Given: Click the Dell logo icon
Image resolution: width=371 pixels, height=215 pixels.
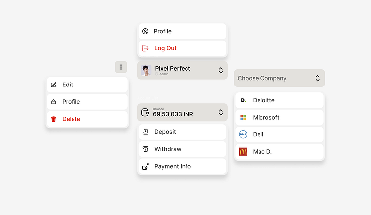Looking at the screenshot, I should pos(243,134).
